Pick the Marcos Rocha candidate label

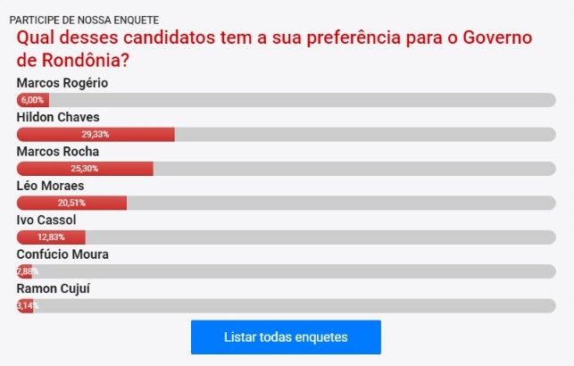[58, 151]
